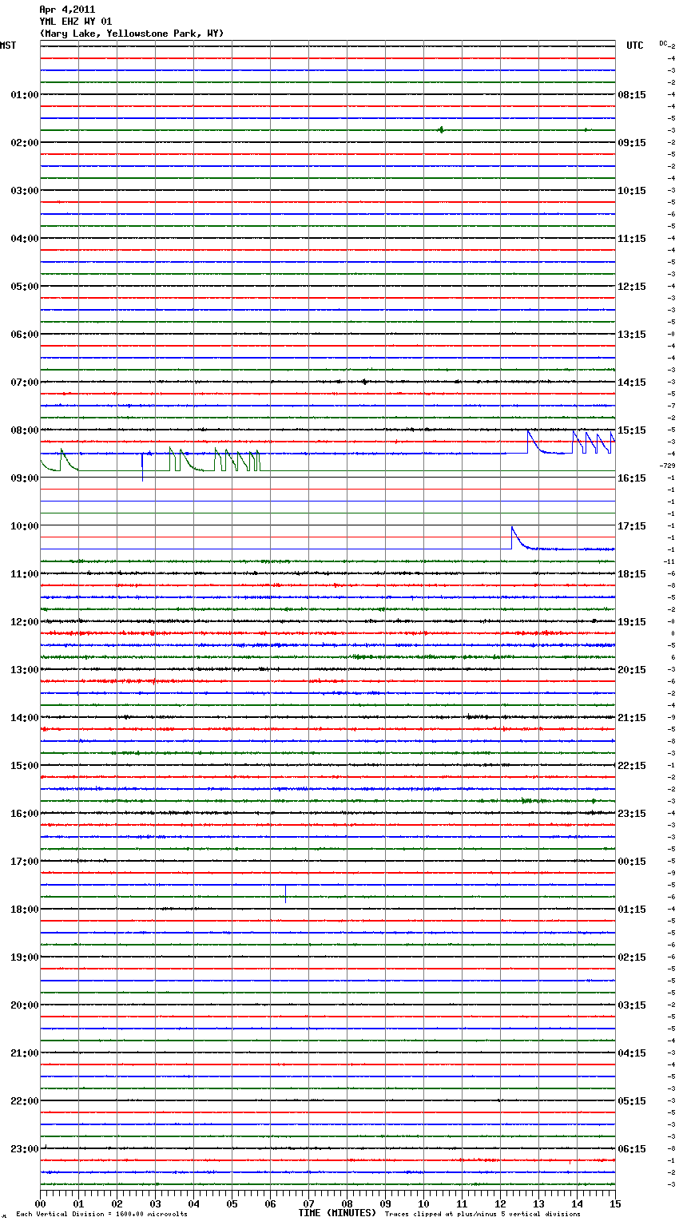Click the MST time label '22:00'
The image size is (679, 1225).
click(x=24, y=1101)
